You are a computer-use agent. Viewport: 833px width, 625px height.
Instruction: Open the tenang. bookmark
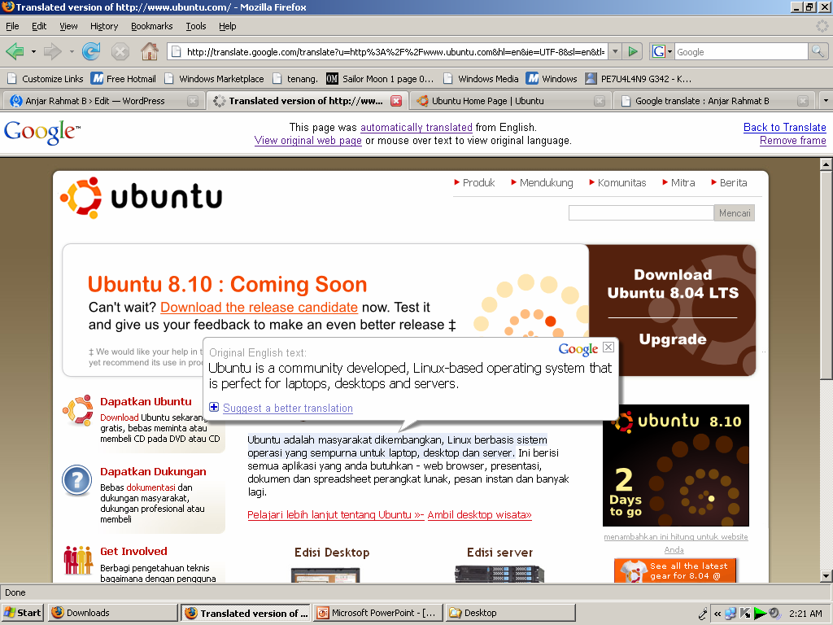295,79
